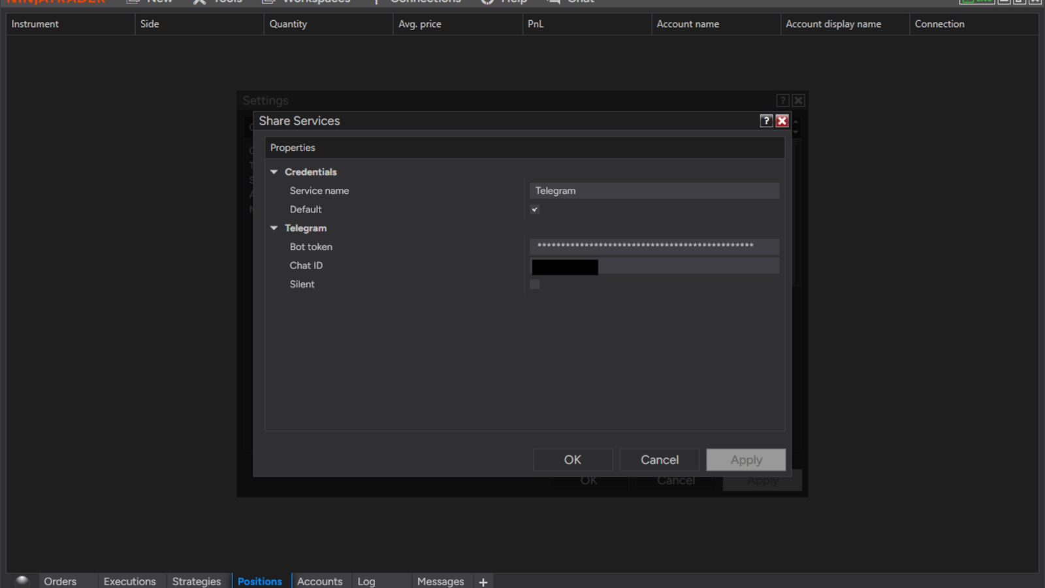Select the 'Chat ID' property label
Image resolution: width=1045 pixels, height=588 pixels.
[306, 266]
